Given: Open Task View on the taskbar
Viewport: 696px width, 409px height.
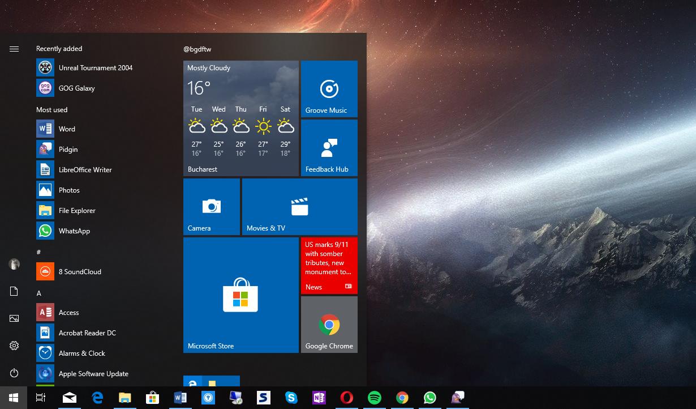Looking at the screenshot, I should [x=41, y=398].
